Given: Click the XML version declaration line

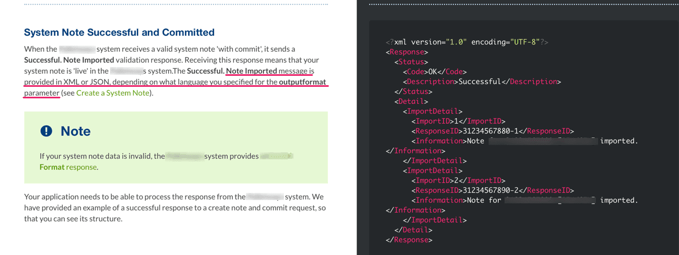Looking at the screenshot, I should 467,42.
